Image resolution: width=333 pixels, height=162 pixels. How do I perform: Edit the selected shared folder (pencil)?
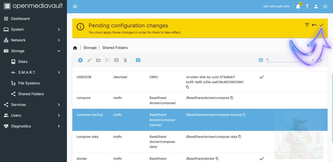(89, 60)
